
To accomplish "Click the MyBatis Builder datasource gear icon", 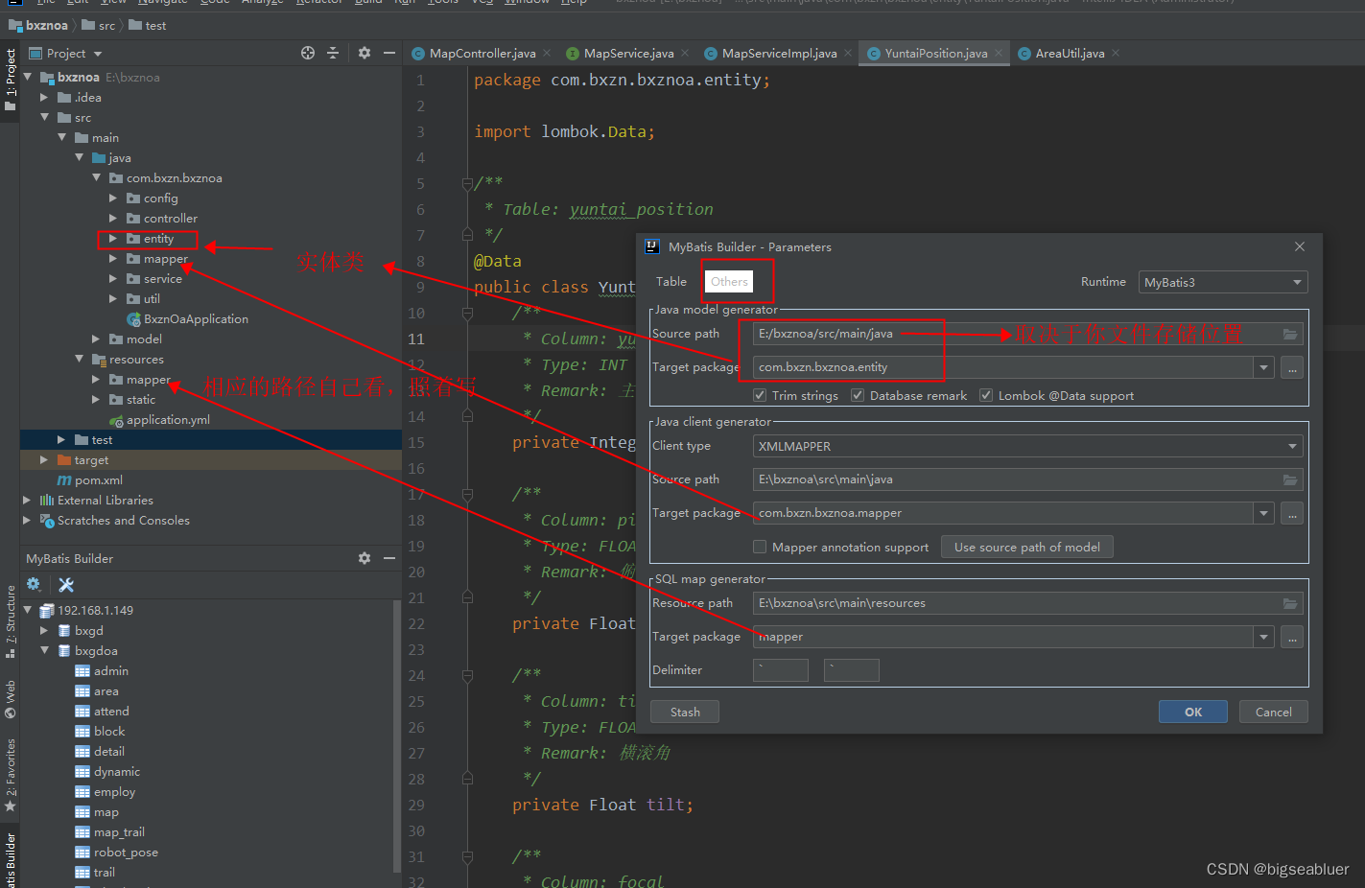I will click(34, 584).
